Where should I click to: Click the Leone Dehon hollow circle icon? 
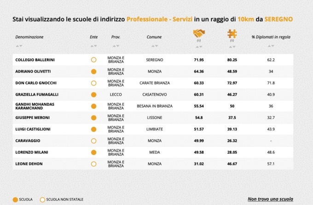pyautogui.click(x=93, y=164)
